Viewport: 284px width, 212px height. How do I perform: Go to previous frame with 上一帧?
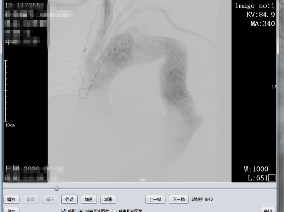point(155,199)
